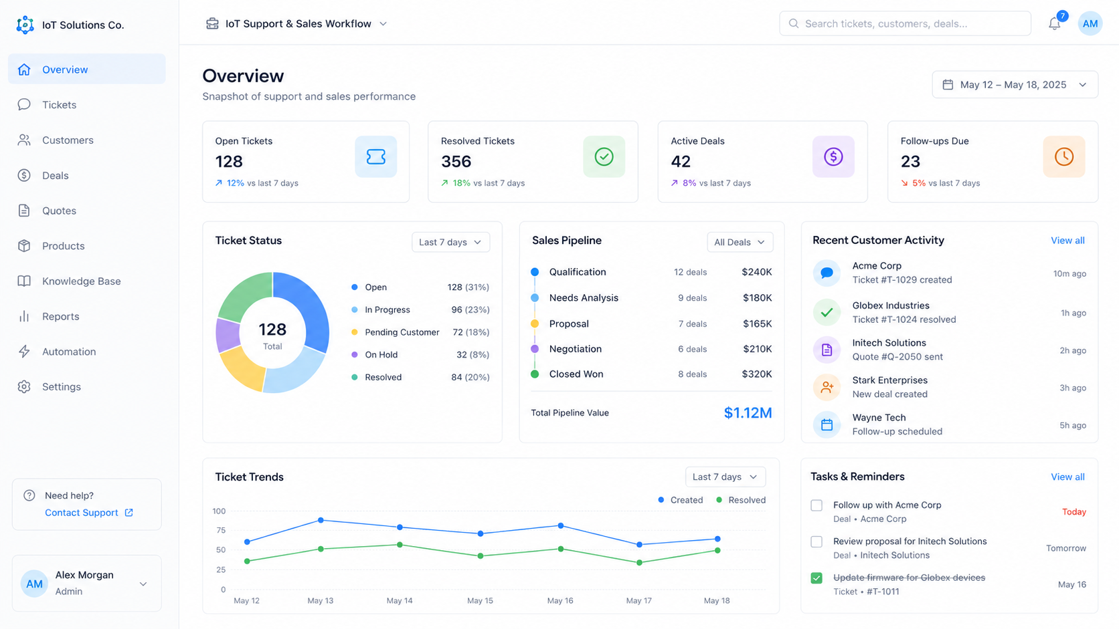1119x629 pixels.
Task: Open Deals in the sidebar
Action: pyautogui.click(x=87, y=175)
